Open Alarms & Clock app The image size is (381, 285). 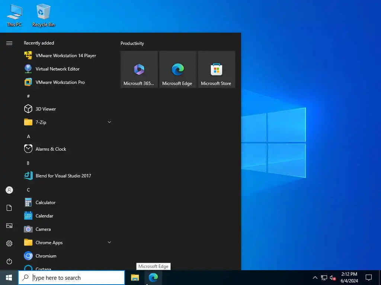coord(68,149)
